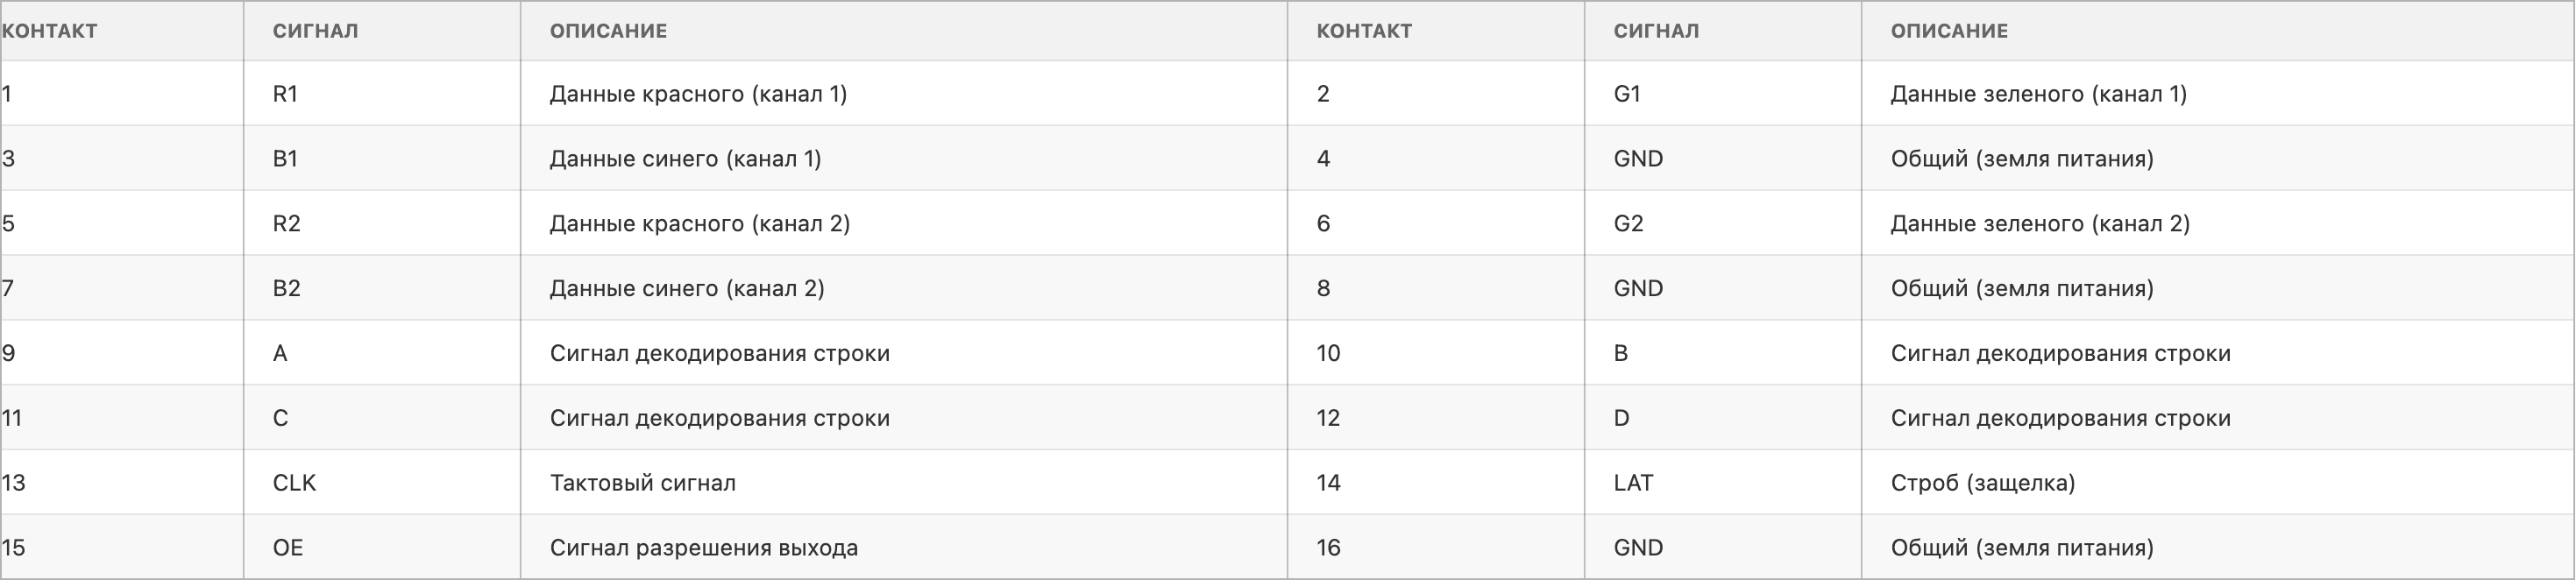Click the "Сигнал разрешения выхода" description

tap(703, 548)
